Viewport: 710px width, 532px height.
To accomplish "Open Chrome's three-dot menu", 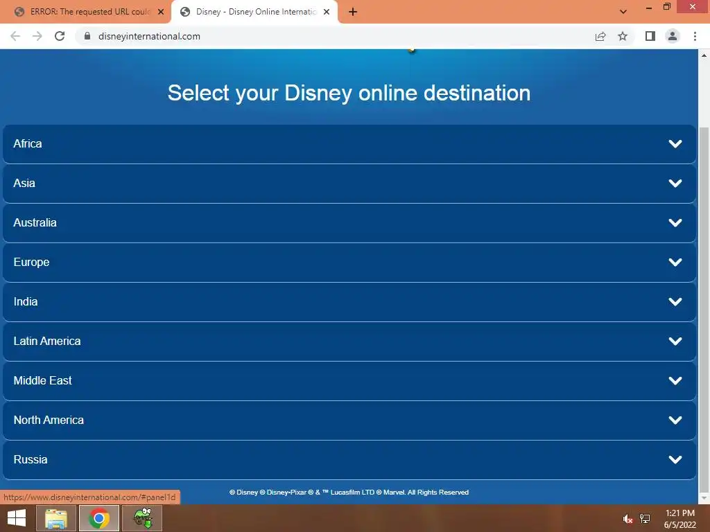I will (695, 36).
